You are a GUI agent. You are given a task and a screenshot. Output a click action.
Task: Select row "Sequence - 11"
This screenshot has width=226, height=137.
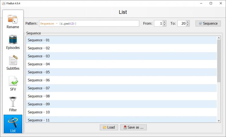tap(121, 119)
